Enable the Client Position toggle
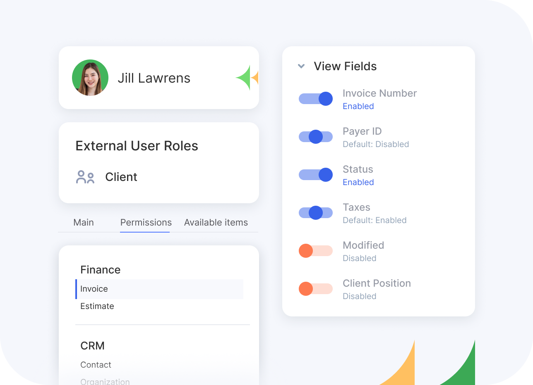533x385 pixels. click(316, 289)
